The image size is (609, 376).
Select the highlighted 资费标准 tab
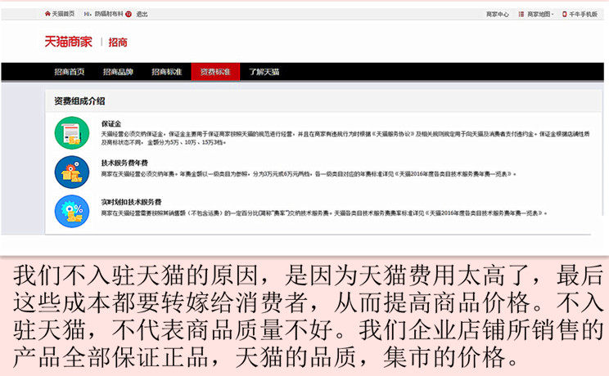[215, 72]
